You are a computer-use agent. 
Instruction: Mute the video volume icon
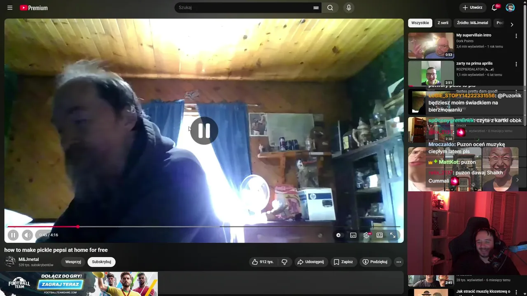(x=27, y=235)
